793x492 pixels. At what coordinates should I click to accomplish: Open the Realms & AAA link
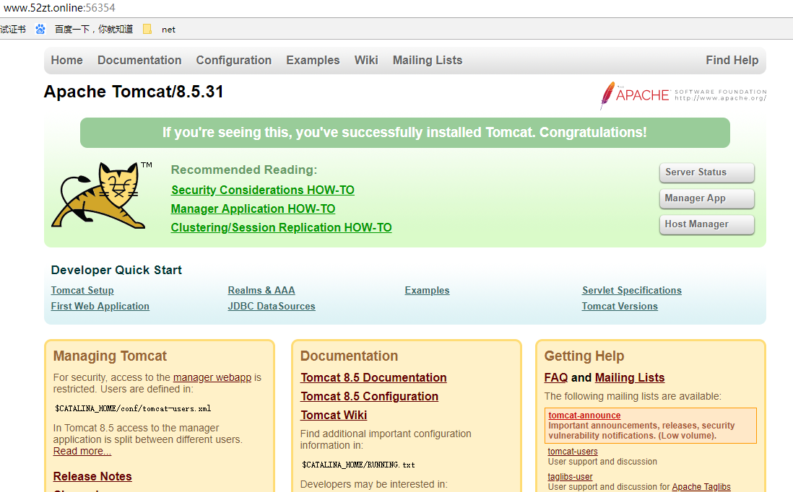click(261, 291)
